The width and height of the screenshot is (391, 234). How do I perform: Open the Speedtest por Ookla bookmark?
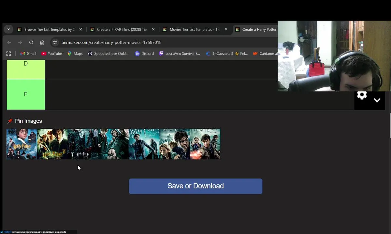108,54
